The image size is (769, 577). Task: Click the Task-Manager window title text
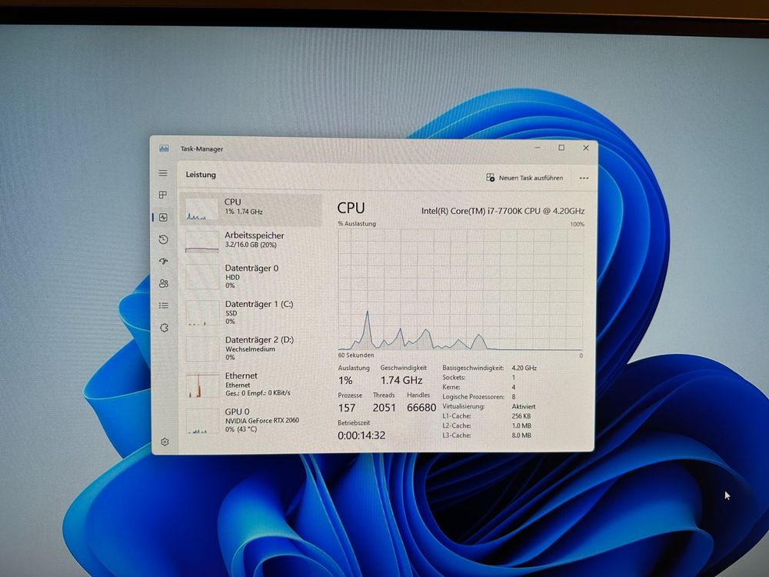[201, 148]
